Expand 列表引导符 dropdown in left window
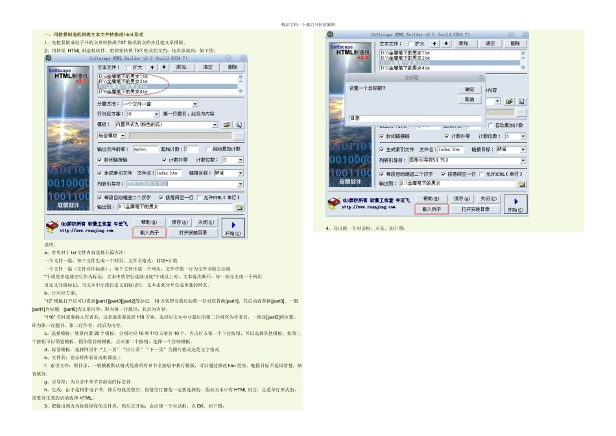This screenshot has width=616, height=436. [x=241, y=184]
